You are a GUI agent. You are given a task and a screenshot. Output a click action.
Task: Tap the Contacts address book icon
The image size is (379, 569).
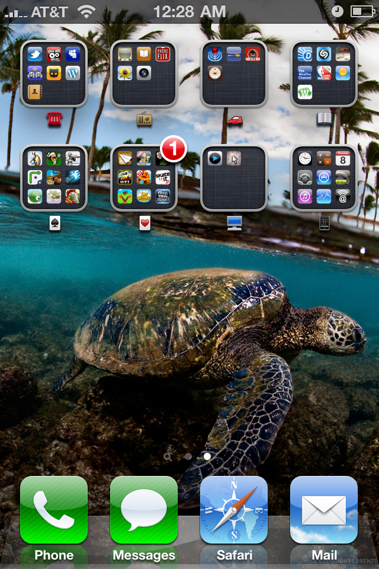[35, 92]
